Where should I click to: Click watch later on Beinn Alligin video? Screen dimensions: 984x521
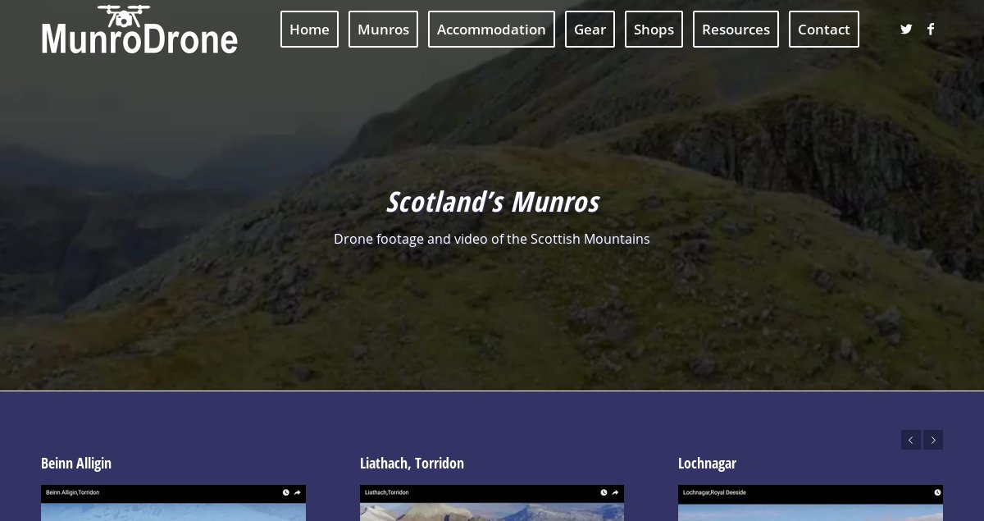coord(285,492)
